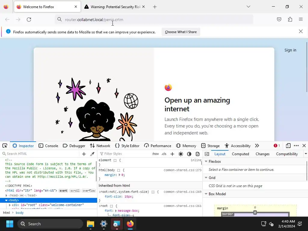Open the Firefox application menu

point(301,19)
